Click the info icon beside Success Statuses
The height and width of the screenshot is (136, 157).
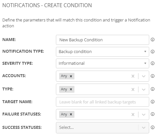(x=152, y=127)
